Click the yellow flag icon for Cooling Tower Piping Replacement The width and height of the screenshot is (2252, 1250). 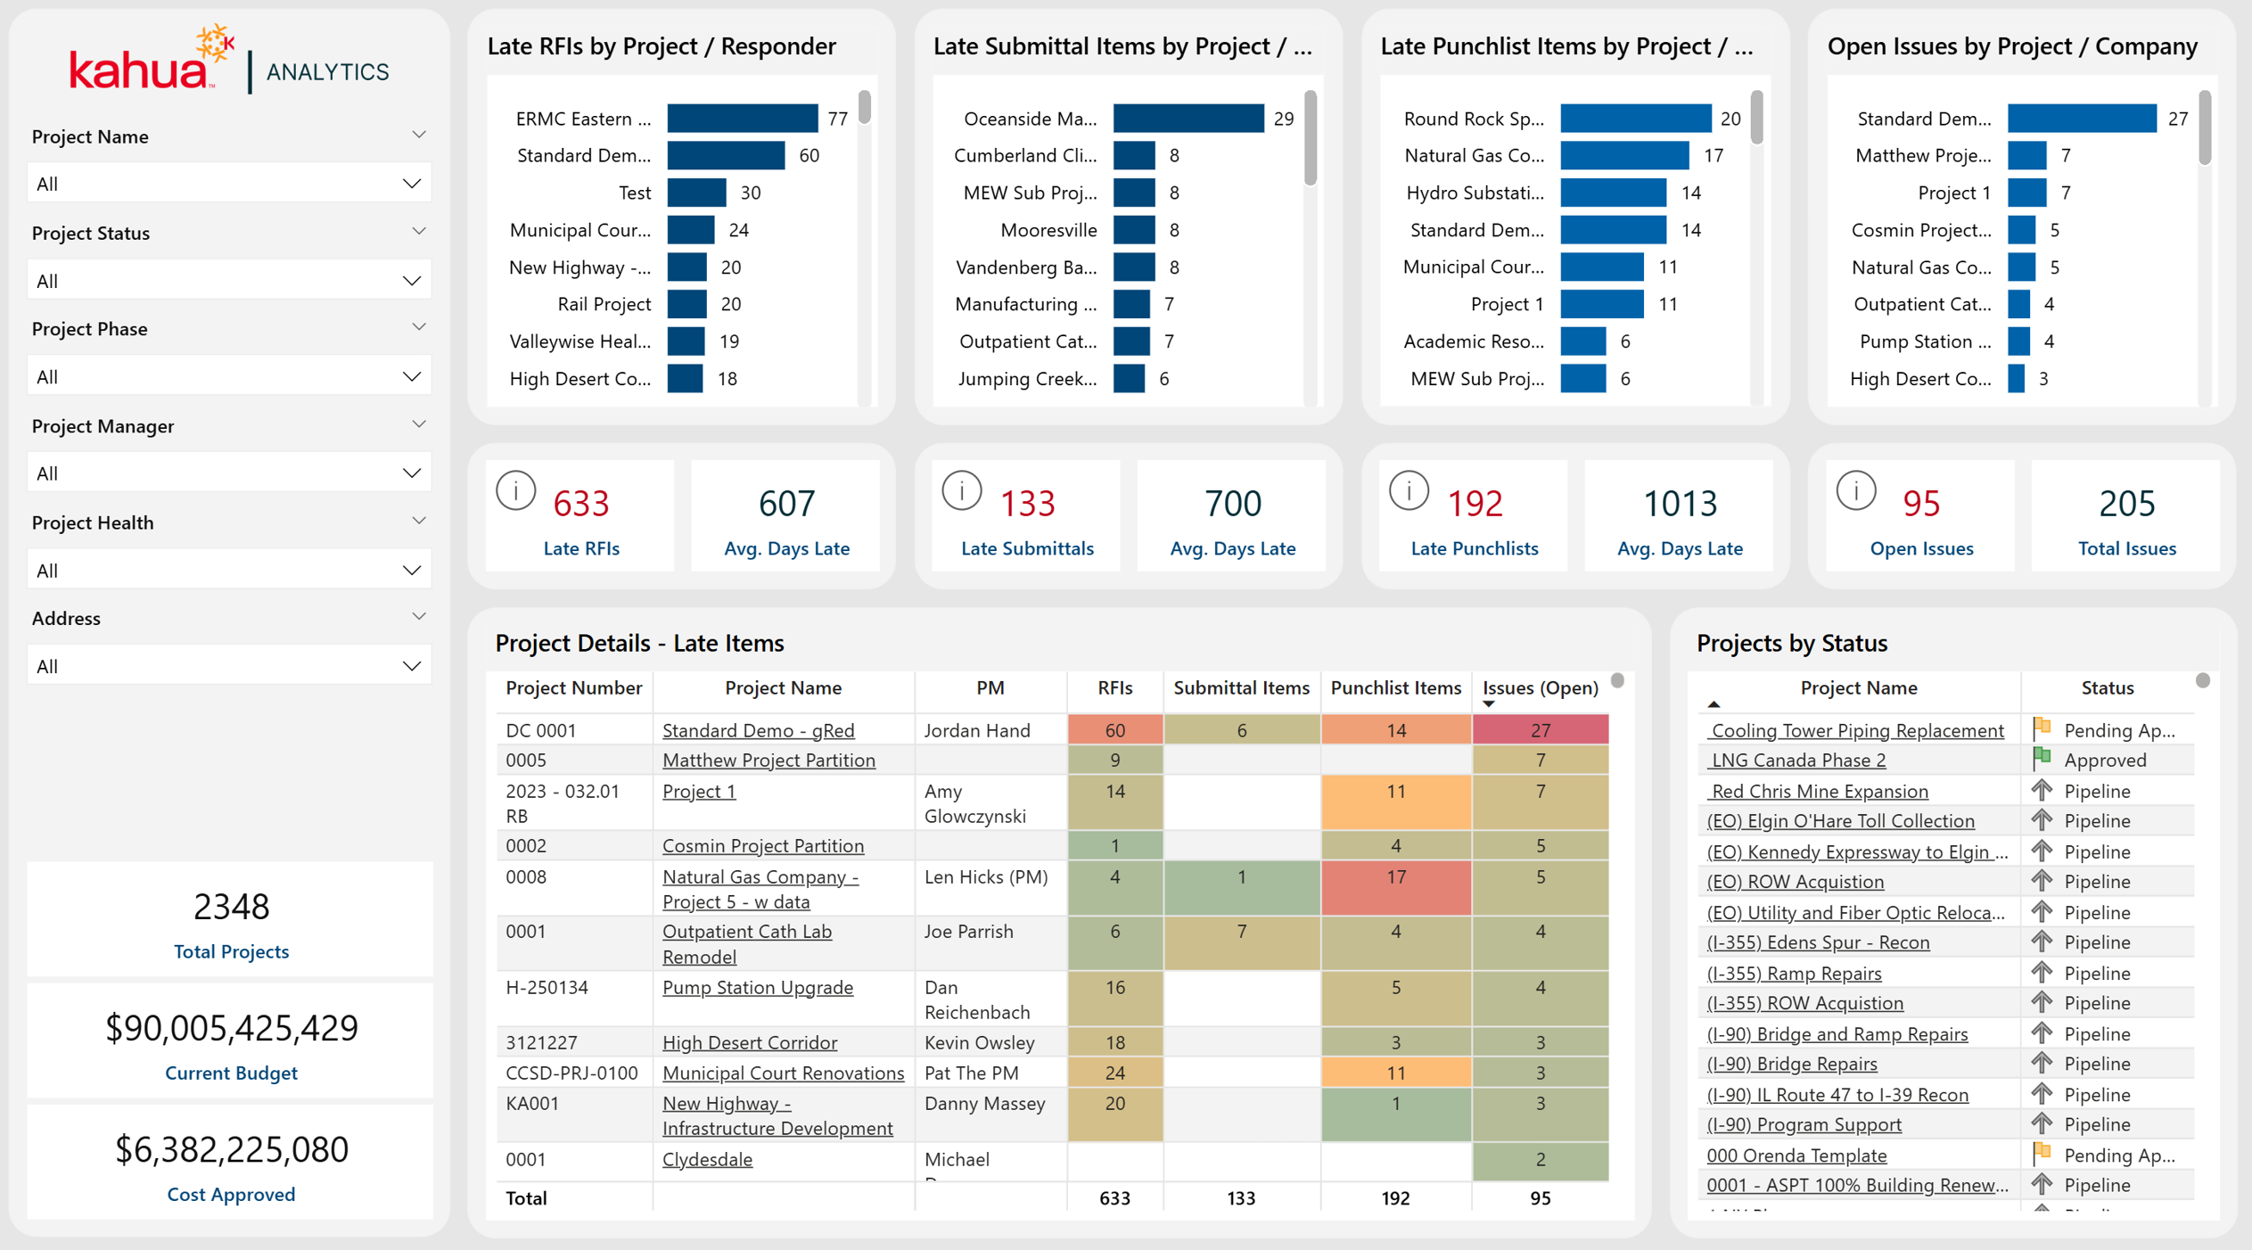(2042, 728)
